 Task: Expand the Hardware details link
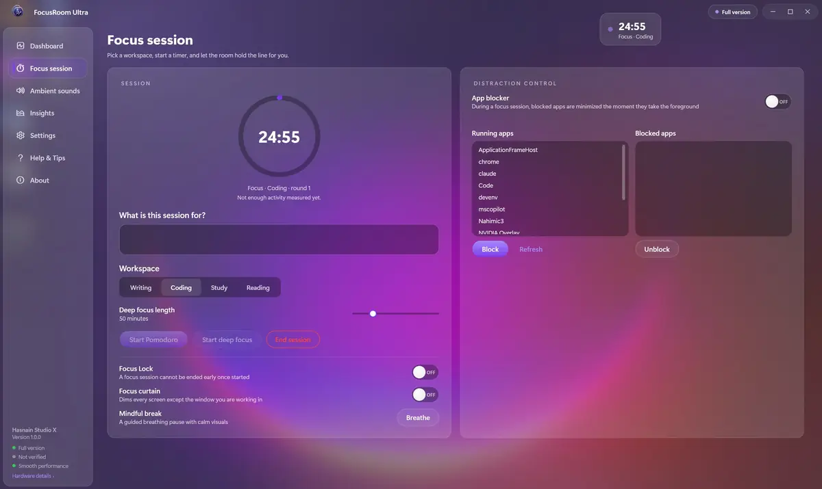[34, 476]
